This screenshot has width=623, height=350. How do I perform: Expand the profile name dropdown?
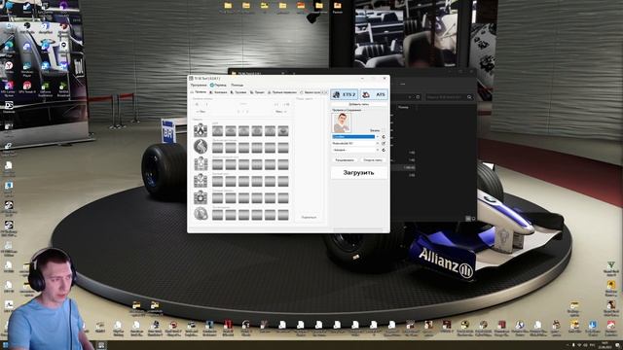click(378, 143)
